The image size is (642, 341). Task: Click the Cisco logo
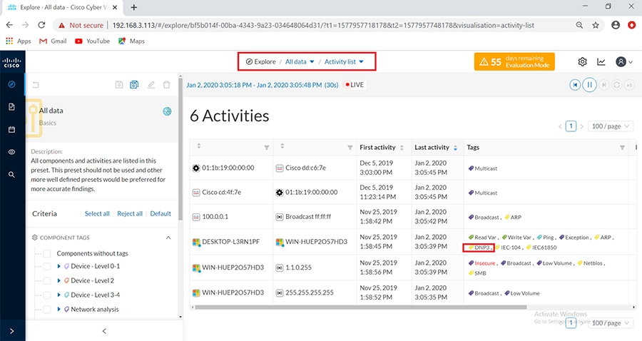(x=11, y=62)
